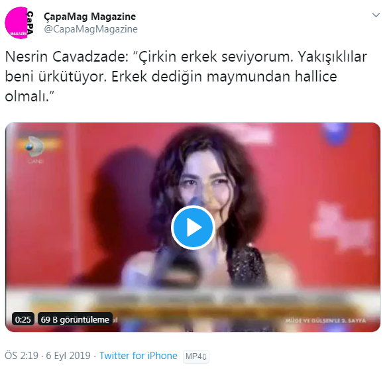Image resolution: width=389 pixels, height=369 pixels.
Task: Open the Twitter for iPhone source link
Action: pos(139,356)
